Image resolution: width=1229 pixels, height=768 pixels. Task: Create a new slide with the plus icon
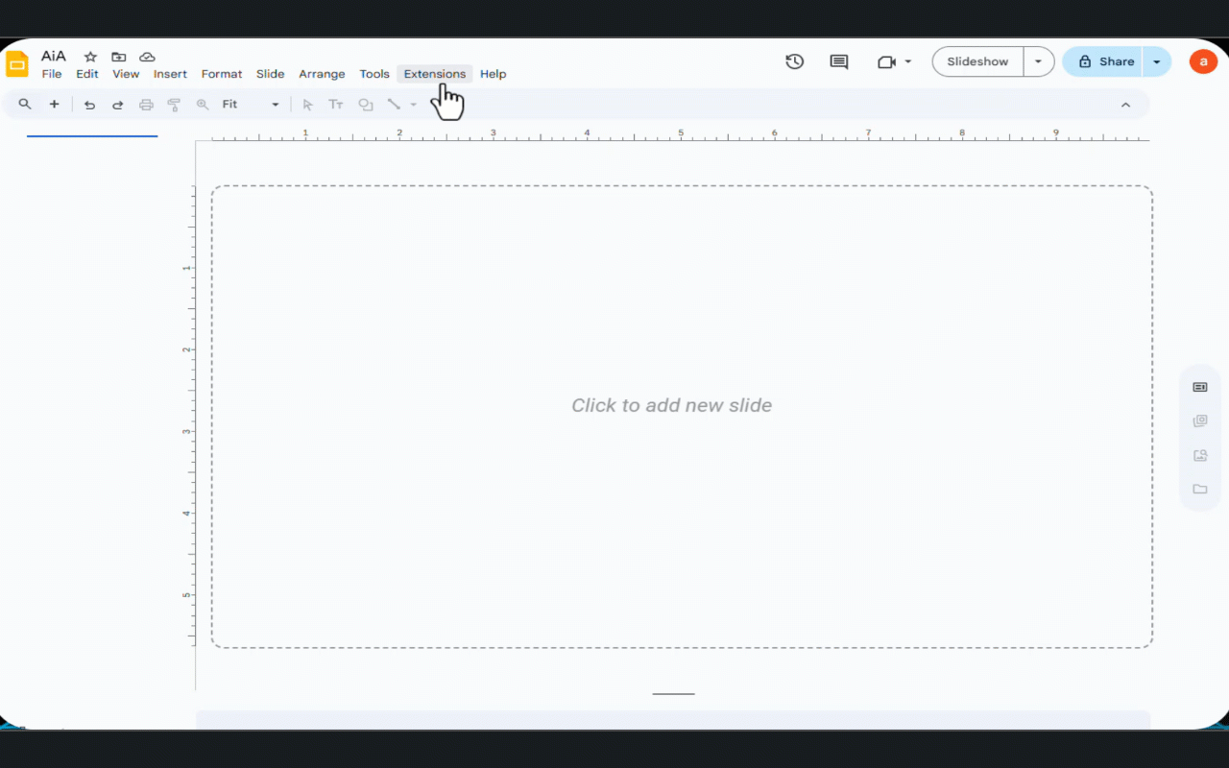(x=54, y=104)
